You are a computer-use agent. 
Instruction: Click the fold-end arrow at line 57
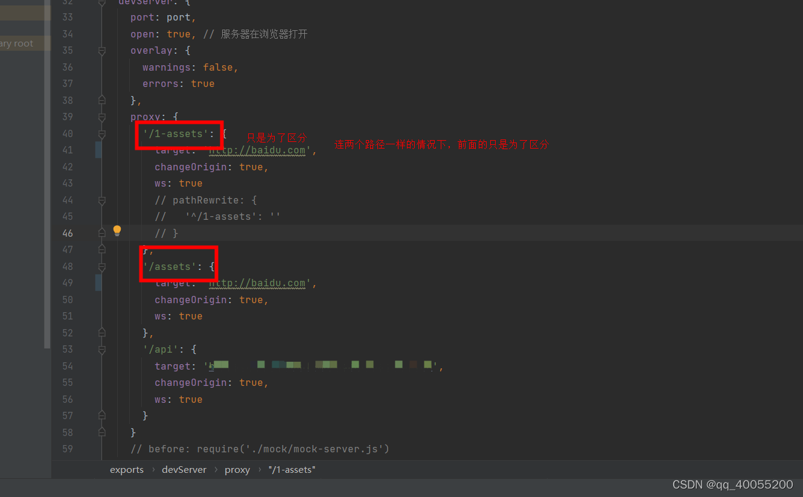click(x=101, y=415)
